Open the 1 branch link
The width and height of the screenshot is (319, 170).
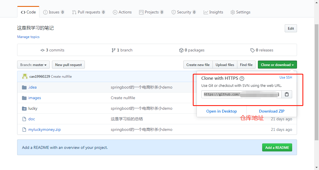122,50
